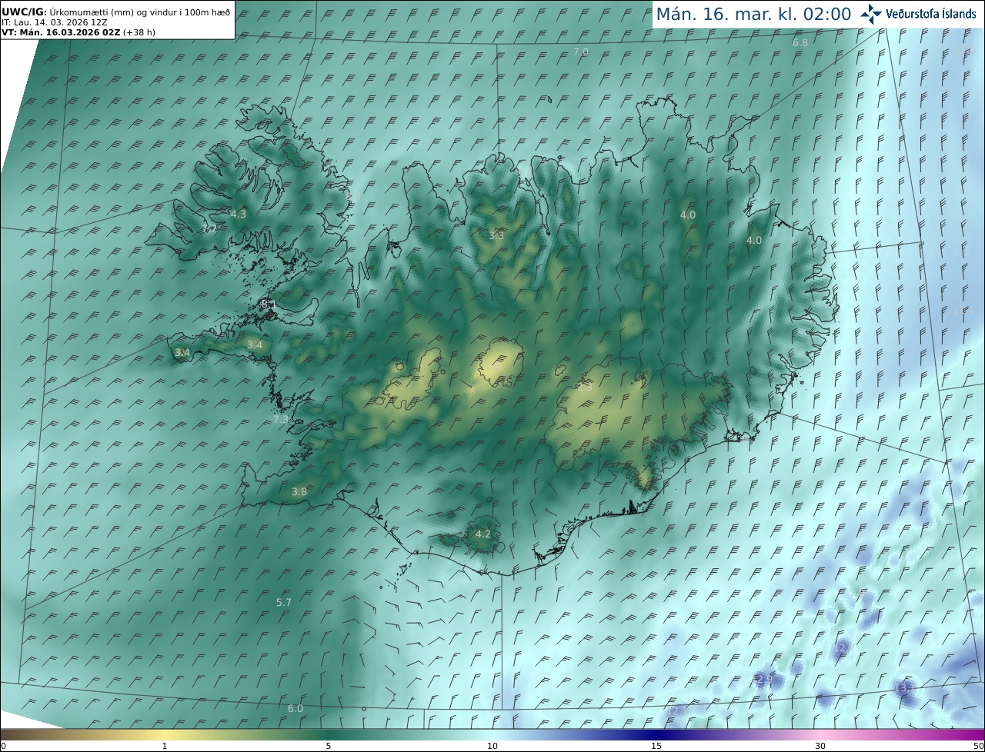985x752 pixels.
Task: Click the Veðurstofa Íslands name text
Action: 931,14
